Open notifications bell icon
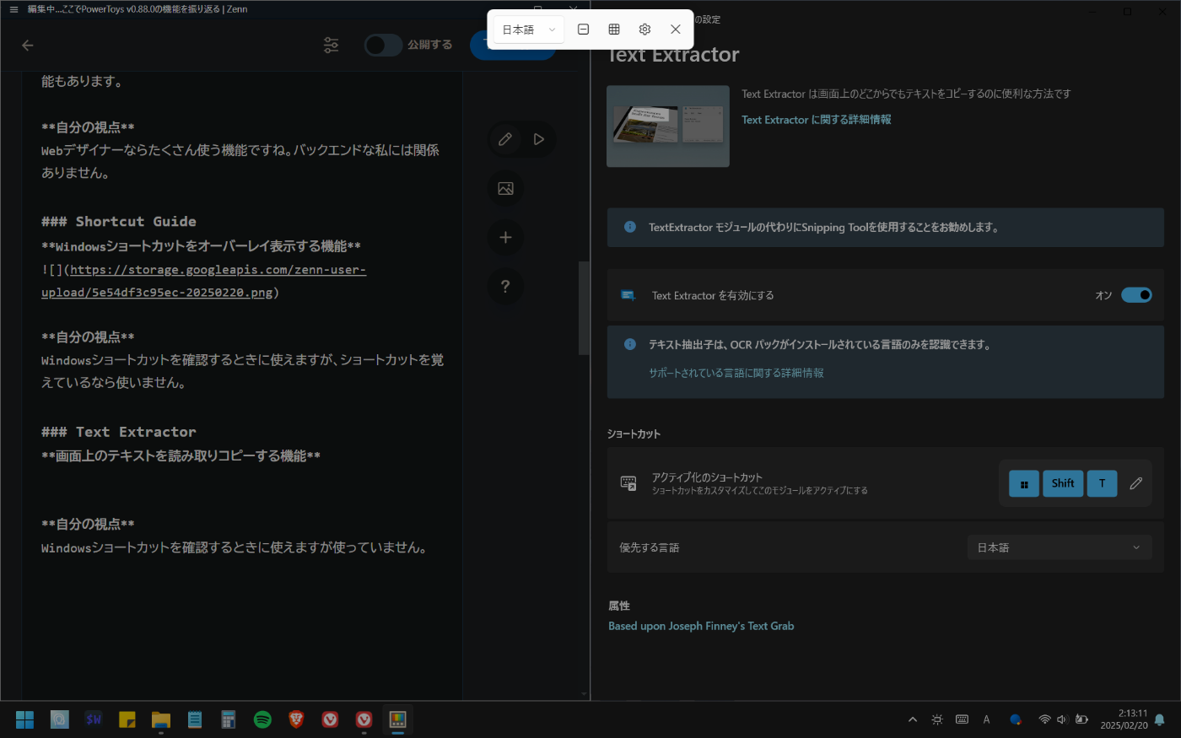 tap(1160, 719)
